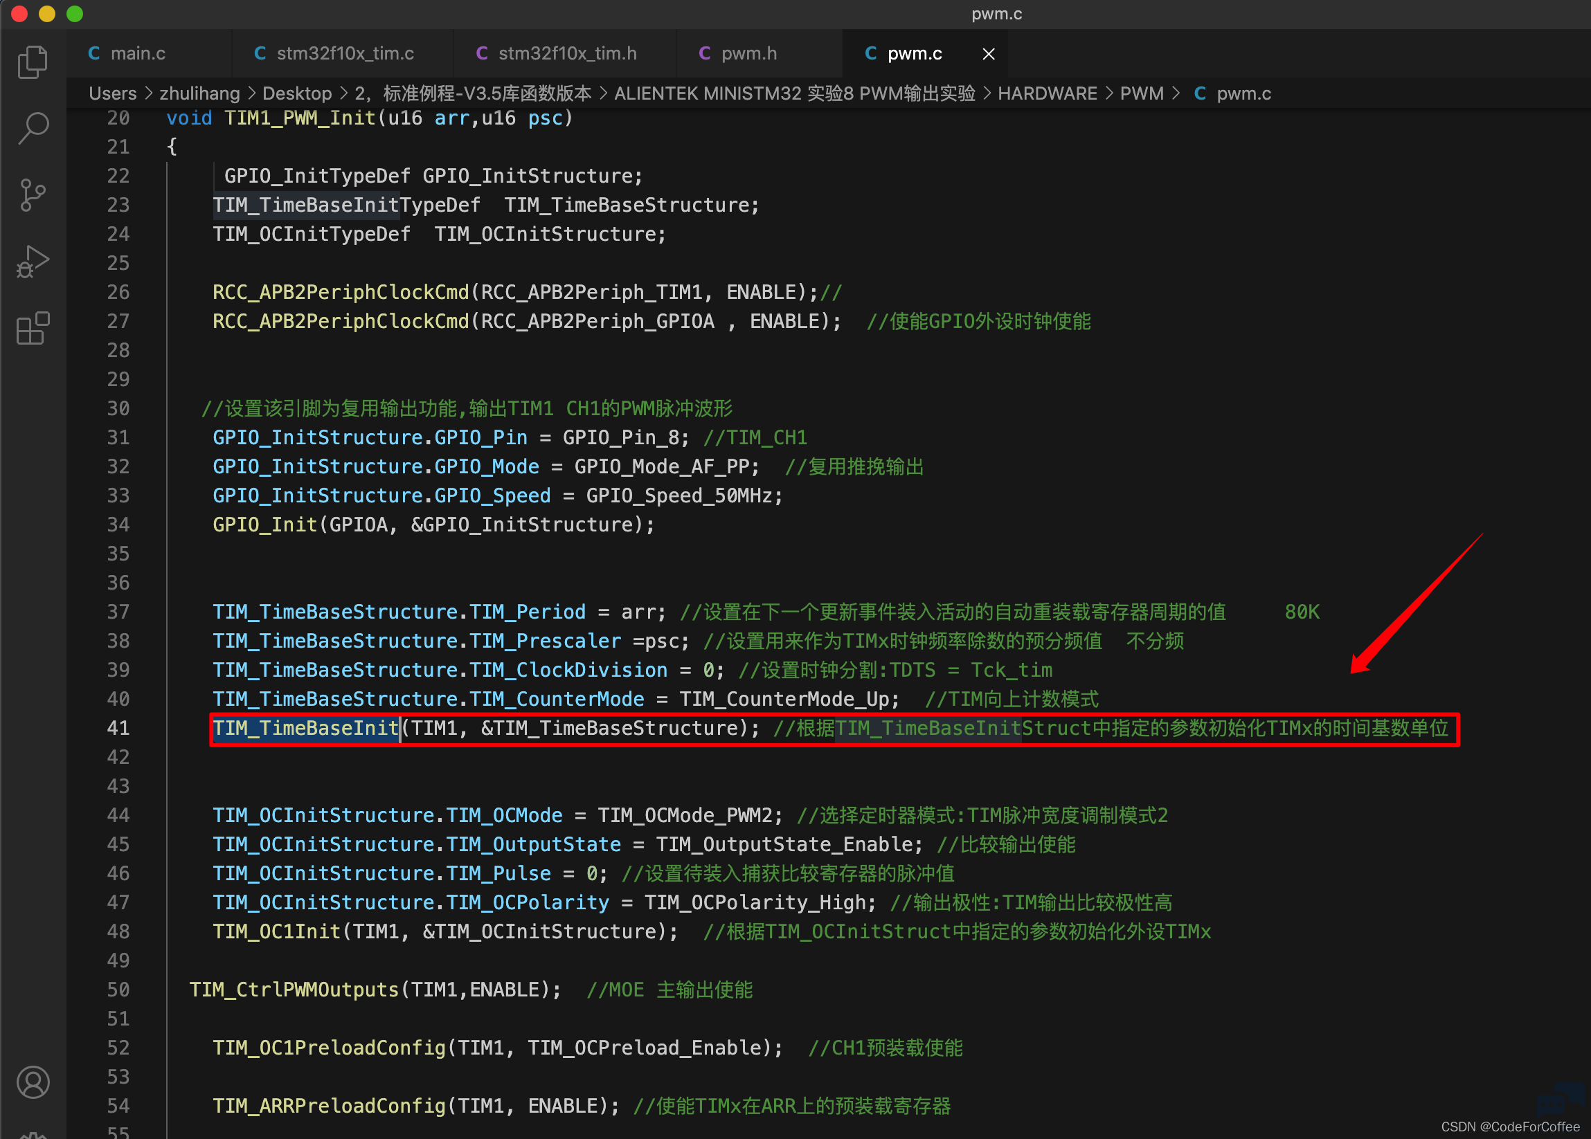
Task: Open the Search view icon
Action: pos(33,129)
